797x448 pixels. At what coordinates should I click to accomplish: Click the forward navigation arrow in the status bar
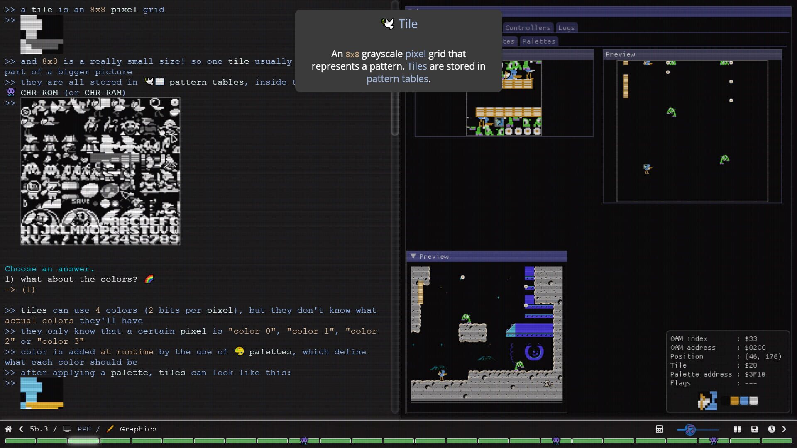point(785,429)
